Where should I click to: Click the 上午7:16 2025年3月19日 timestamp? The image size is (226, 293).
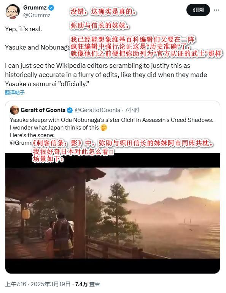click(38, 284)
